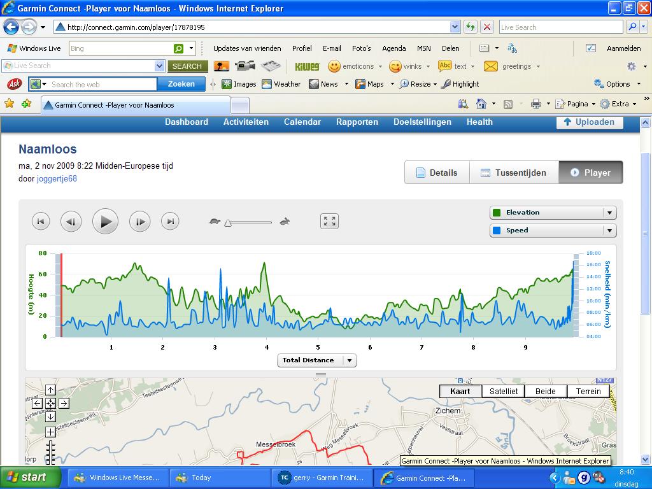Viewport: 652px width, 489px height.
Task: Click the red playhead marker on chart
Action: point(62,295)
